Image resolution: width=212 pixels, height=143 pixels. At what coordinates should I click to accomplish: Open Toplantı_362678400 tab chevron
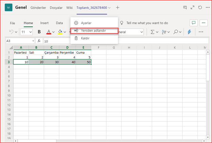(109, 8)
